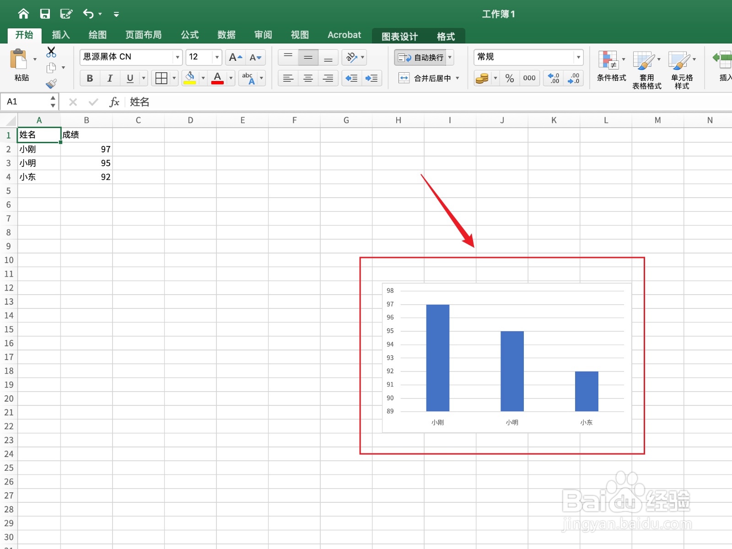Click the increase decimal icon
The image size is (732, 549).
click(554, 78)
